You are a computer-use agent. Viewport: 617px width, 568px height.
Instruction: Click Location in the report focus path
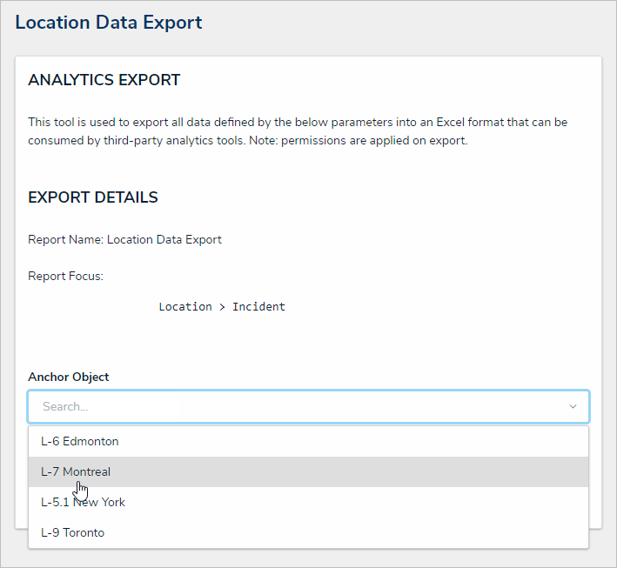pyautogui.click(x=185, y=306)
